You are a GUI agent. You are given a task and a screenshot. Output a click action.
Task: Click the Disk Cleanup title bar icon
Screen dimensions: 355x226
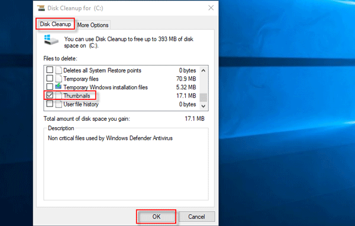[41, 8]
